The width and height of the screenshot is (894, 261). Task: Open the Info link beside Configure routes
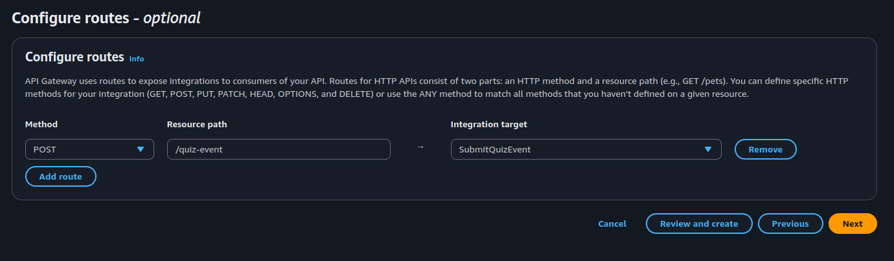tap(137, 59)
